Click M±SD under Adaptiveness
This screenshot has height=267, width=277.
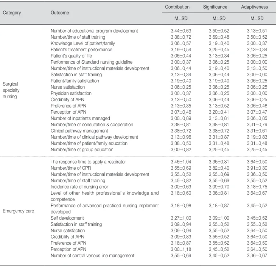pos(257,19)
